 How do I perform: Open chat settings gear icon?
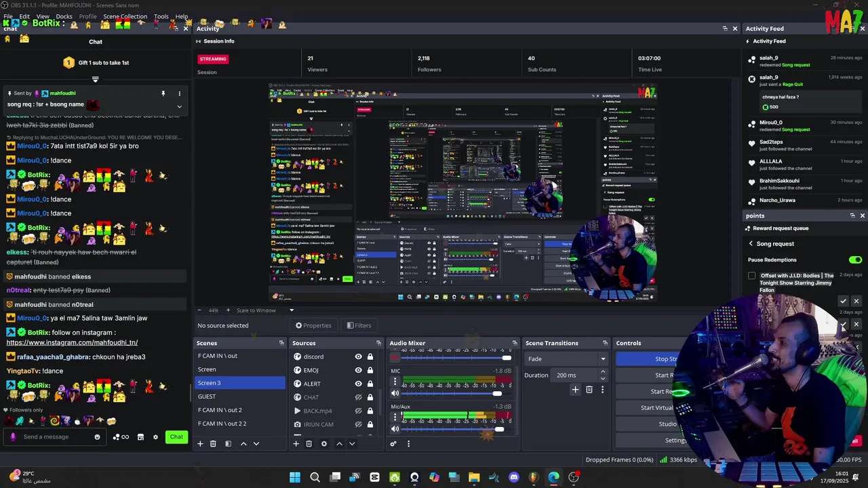coord(155,437)
